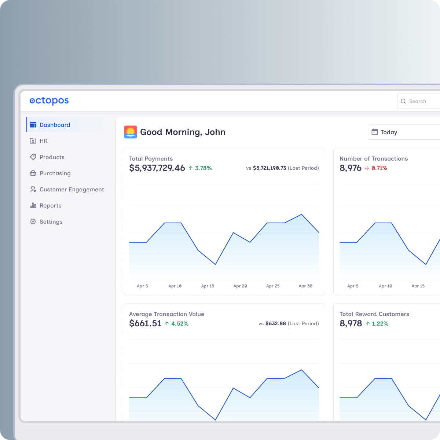Go to the Products section
The image size is (440, 440).
65,157
